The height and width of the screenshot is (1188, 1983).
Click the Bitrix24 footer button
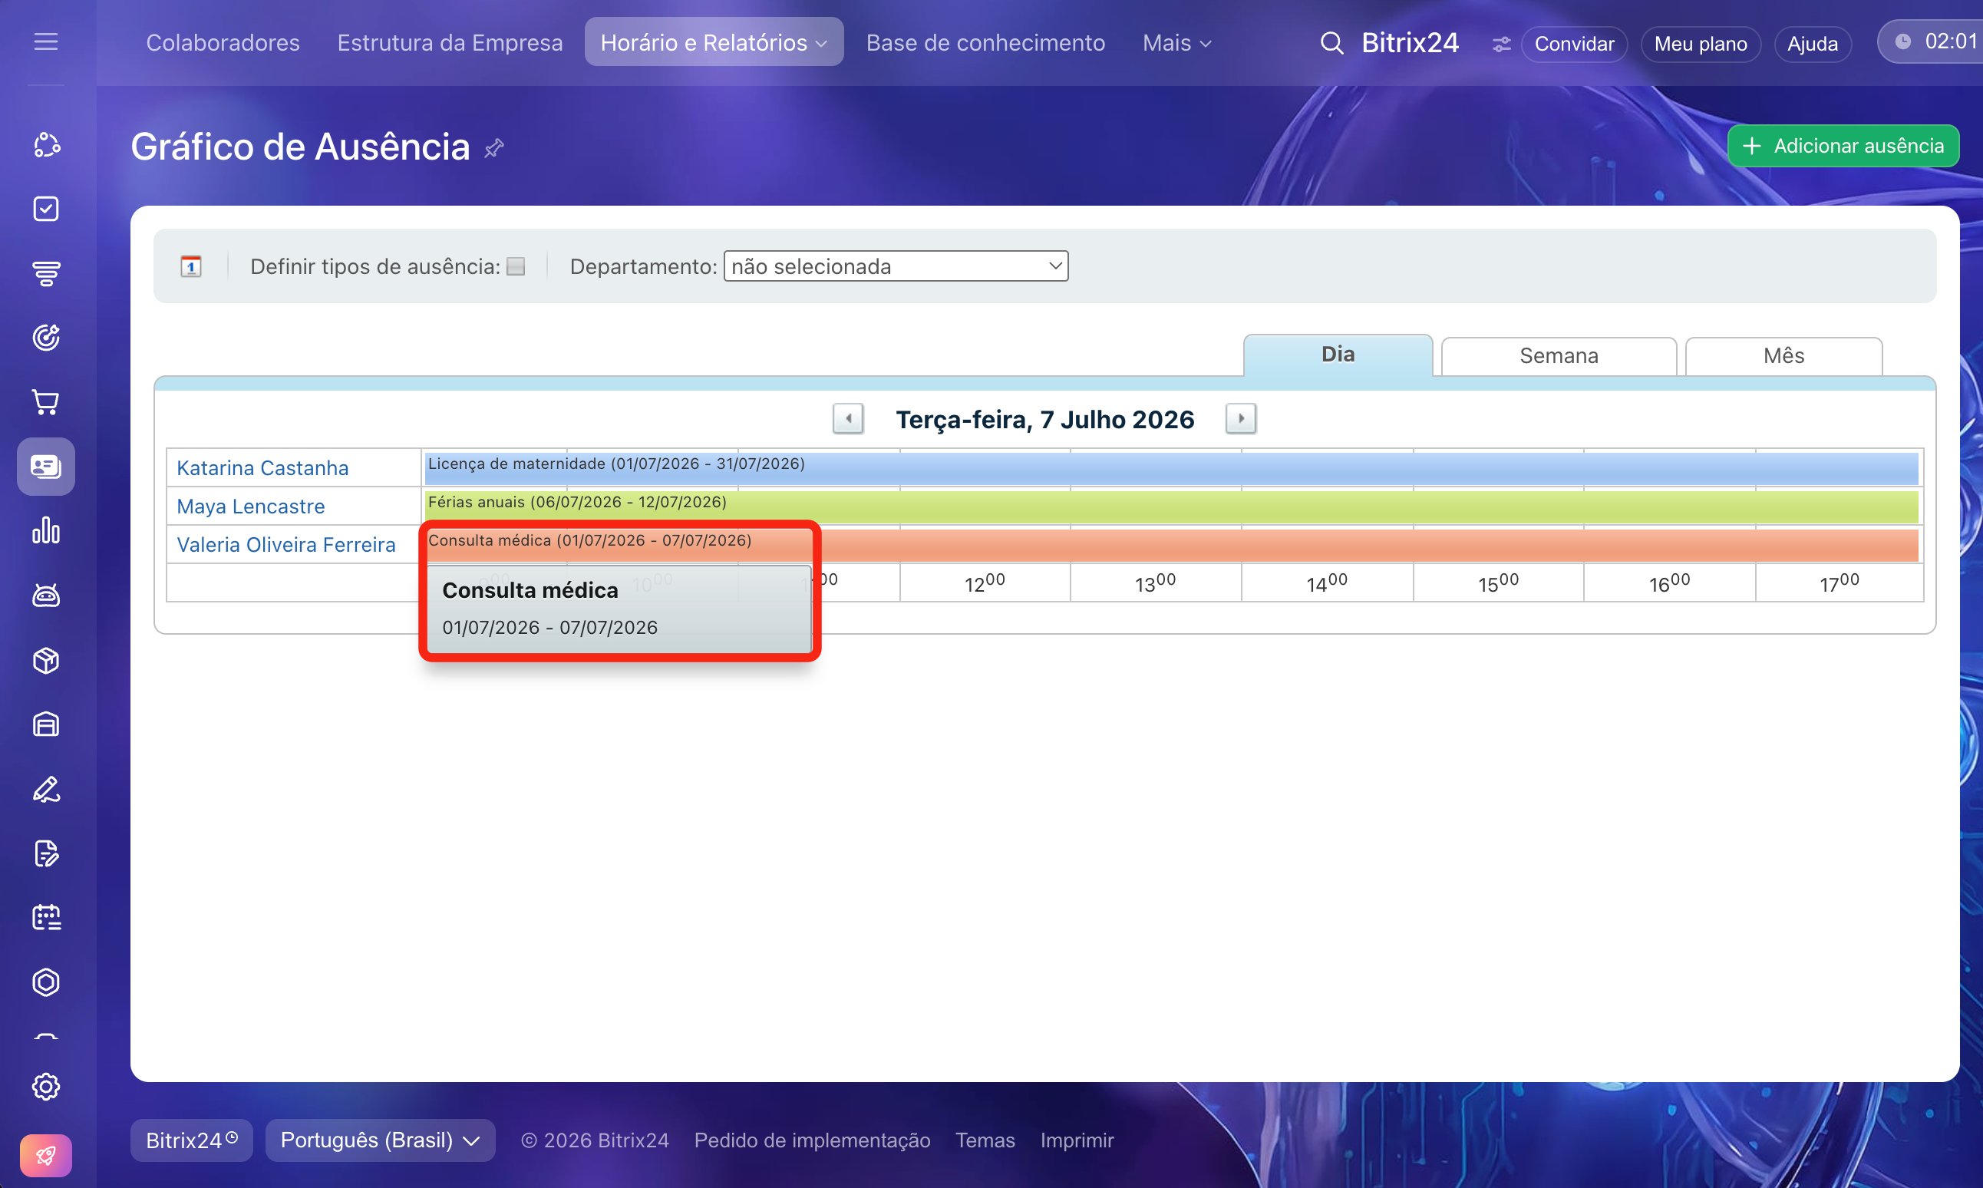(x=191, y=1139)
